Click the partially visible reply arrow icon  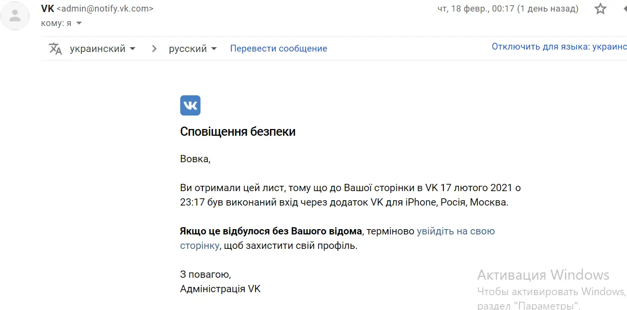coord(624,9)
